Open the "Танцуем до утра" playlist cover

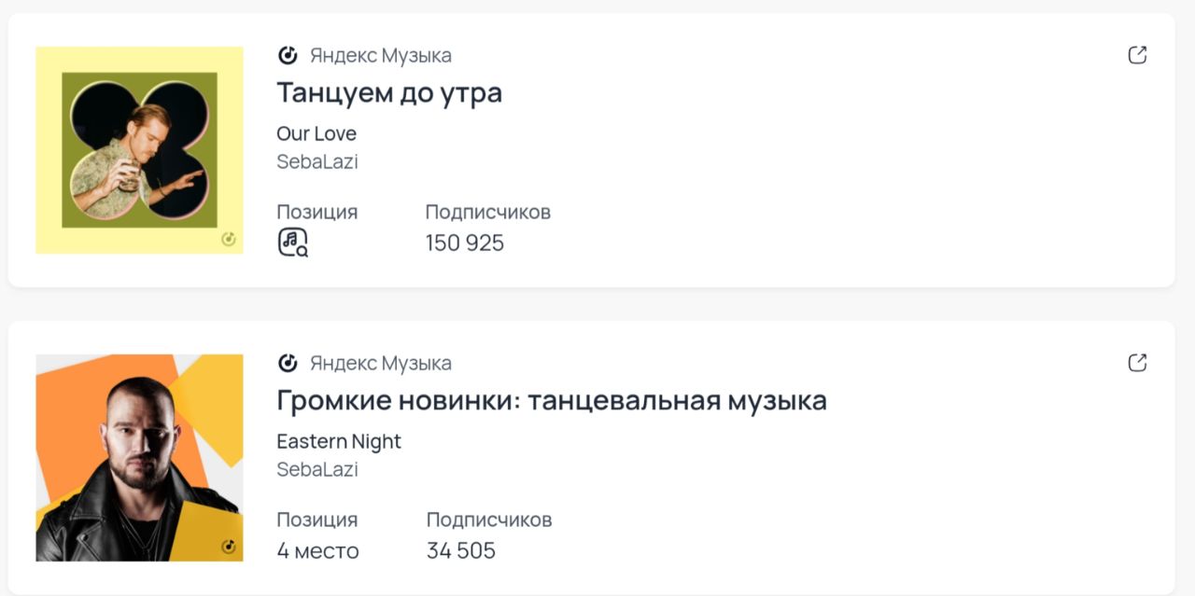(x=139, y=150)
